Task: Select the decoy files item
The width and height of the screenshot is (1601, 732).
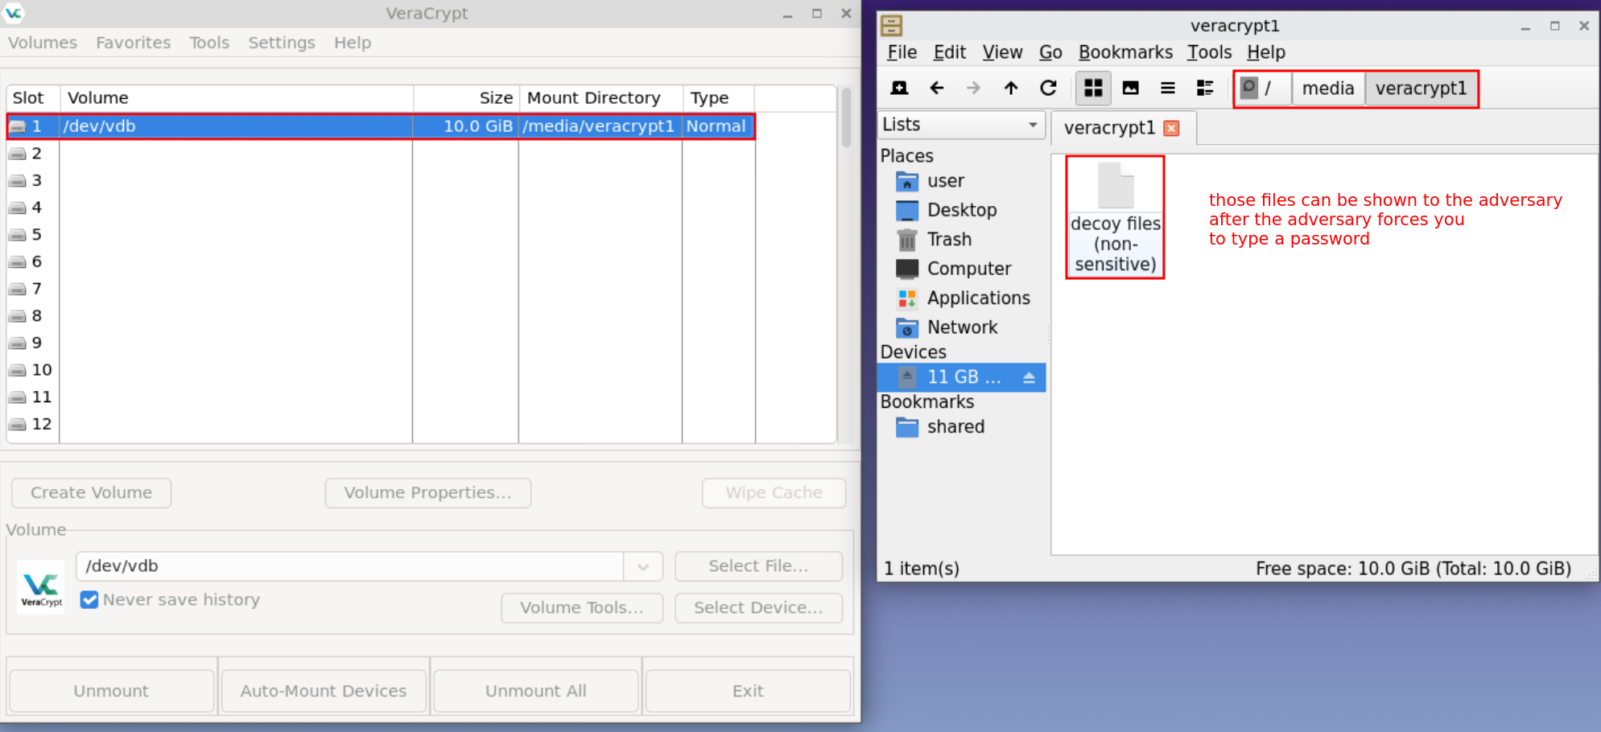Action: click(1115, 217)
